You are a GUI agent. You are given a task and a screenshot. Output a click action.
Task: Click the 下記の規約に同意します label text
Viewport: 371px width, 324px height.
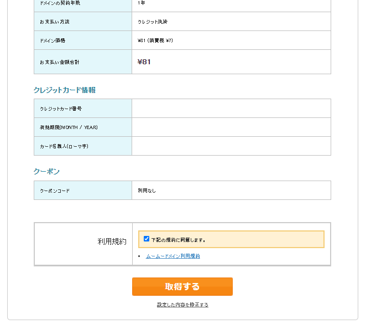pos(179,240)
